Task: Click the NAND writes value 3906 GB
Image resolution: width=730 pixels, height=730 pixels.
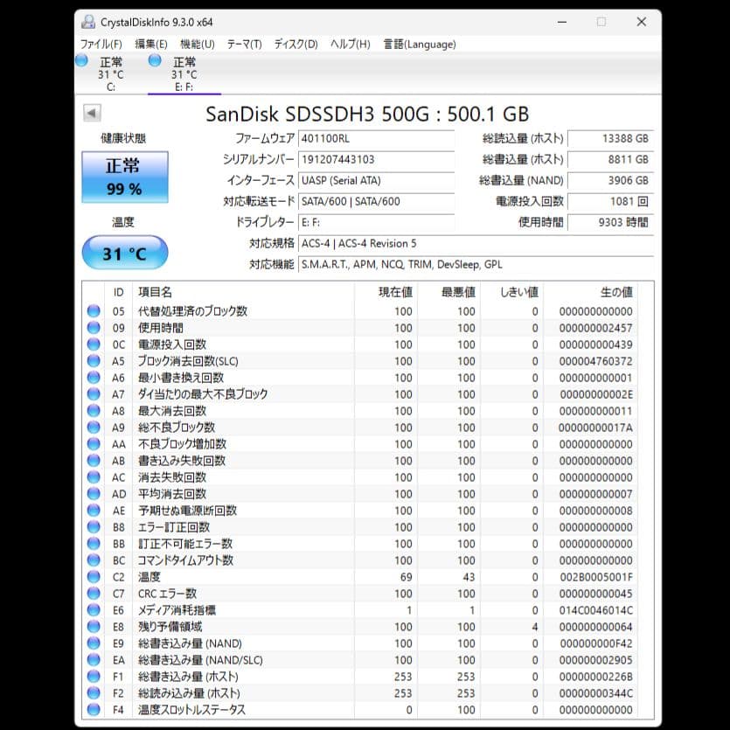Action: (x=611, y=181)
